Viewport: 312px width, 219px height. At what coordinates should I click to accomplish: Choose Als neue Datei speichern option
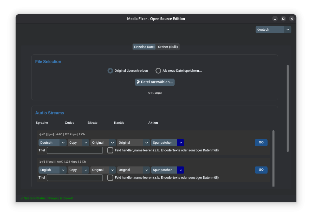pyautogui.click(x=158, y=71)
